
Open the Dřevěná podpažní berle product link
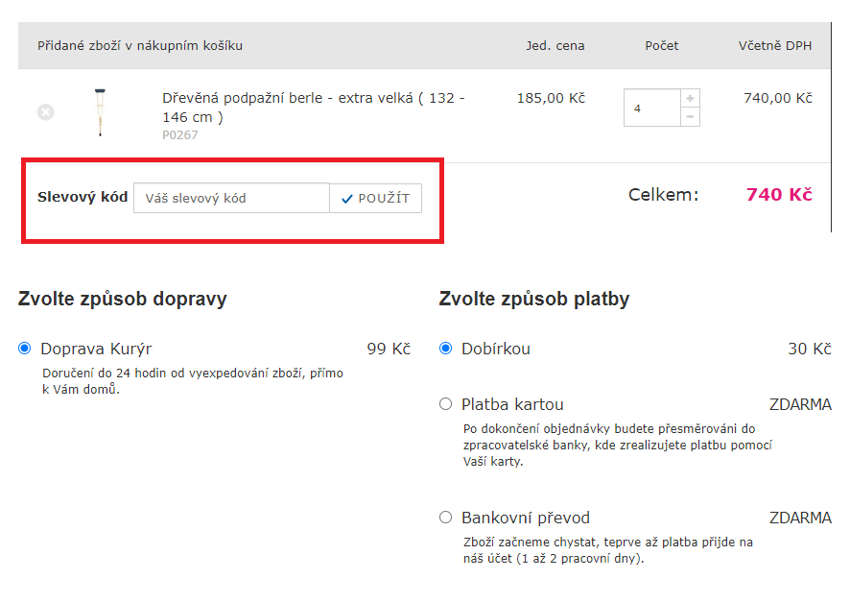[314, 108]
